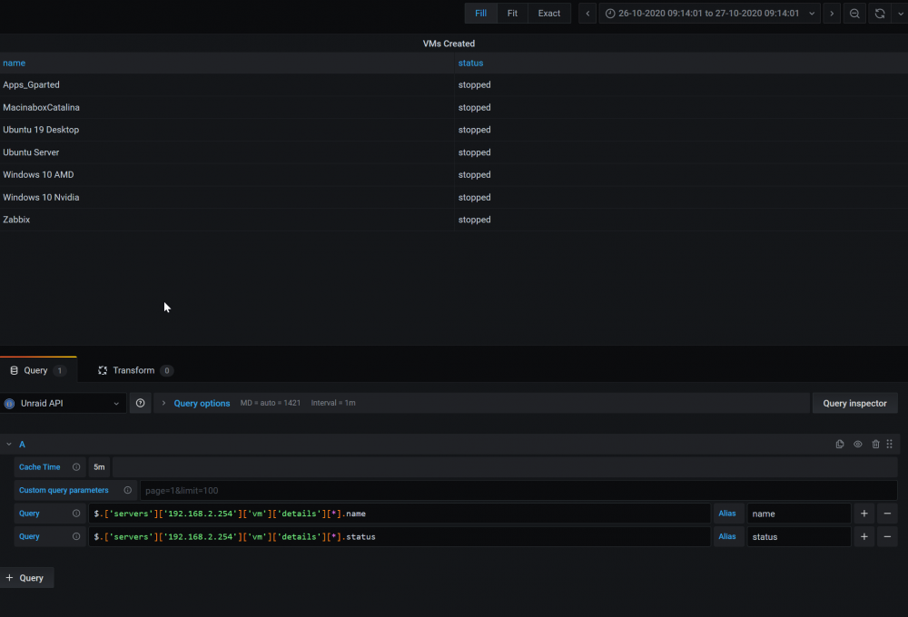
Task: Sort table by status column header
Action: 470,64
